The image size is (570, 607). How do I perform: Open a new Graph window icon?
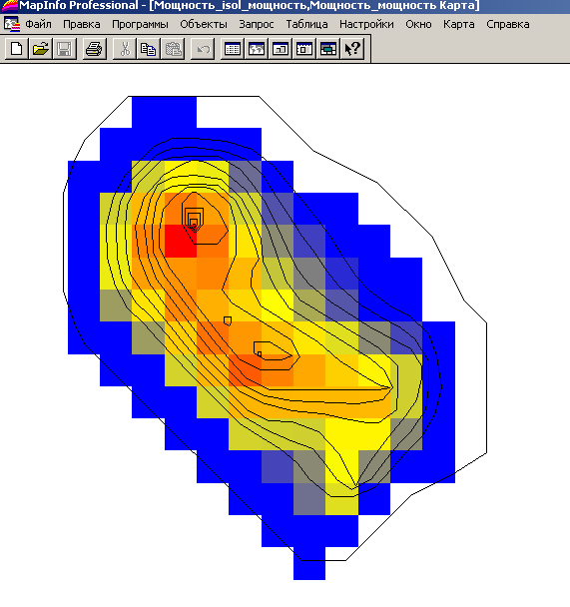coord(281,49)
